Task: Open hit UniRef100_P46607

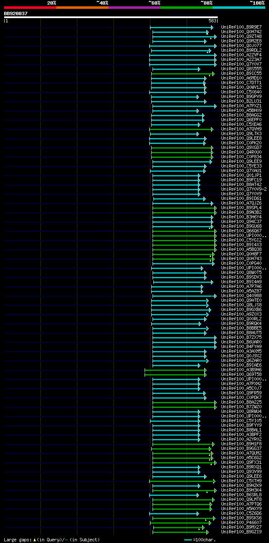Action: click(241, 522)
